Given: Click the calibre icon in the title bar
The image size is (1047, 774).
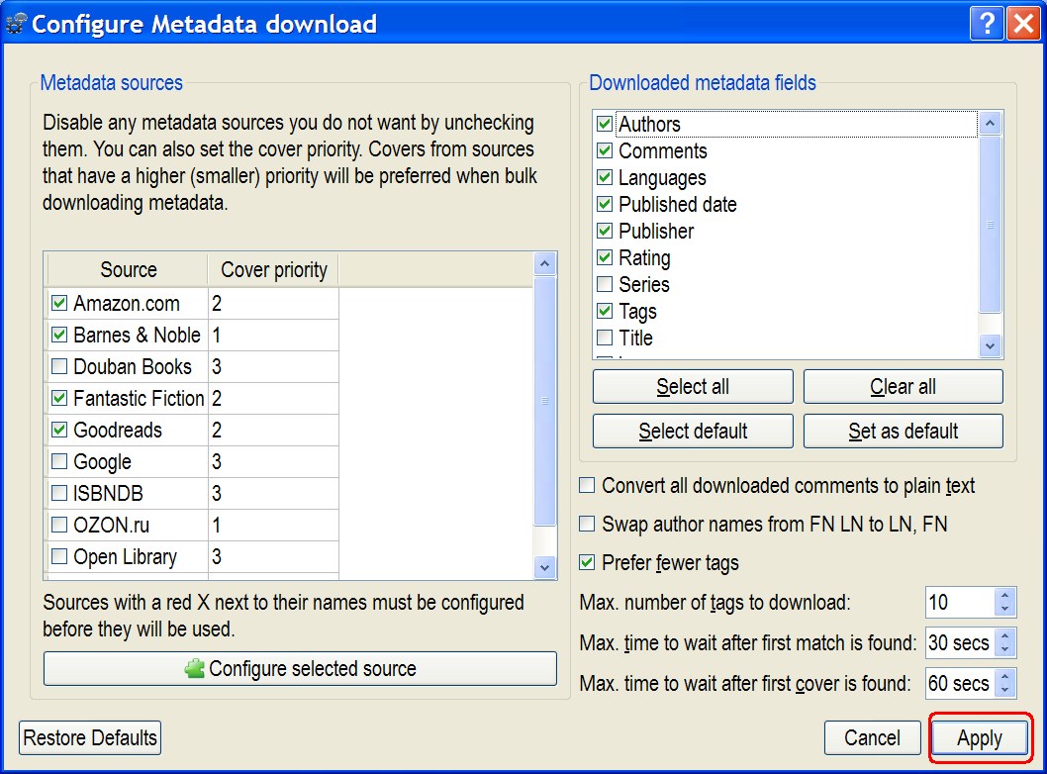Looking at the screenshot, I should [x=16, y=24].
